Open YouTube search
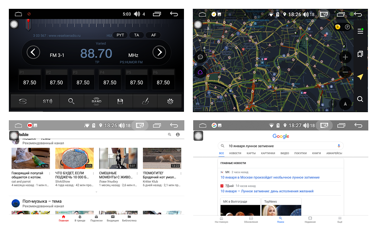This screenshot has width=379, height=232. [x=170, y=135]
